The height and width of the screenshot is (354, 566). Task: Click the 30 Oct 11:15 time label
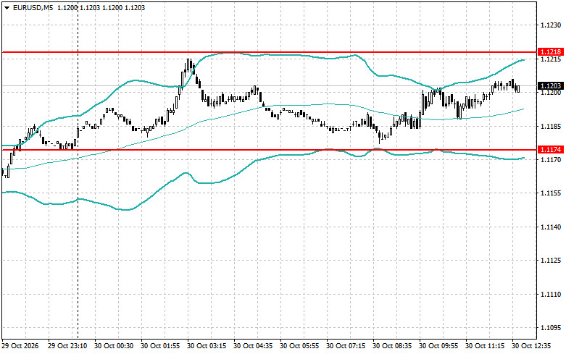tap(485, 346)
